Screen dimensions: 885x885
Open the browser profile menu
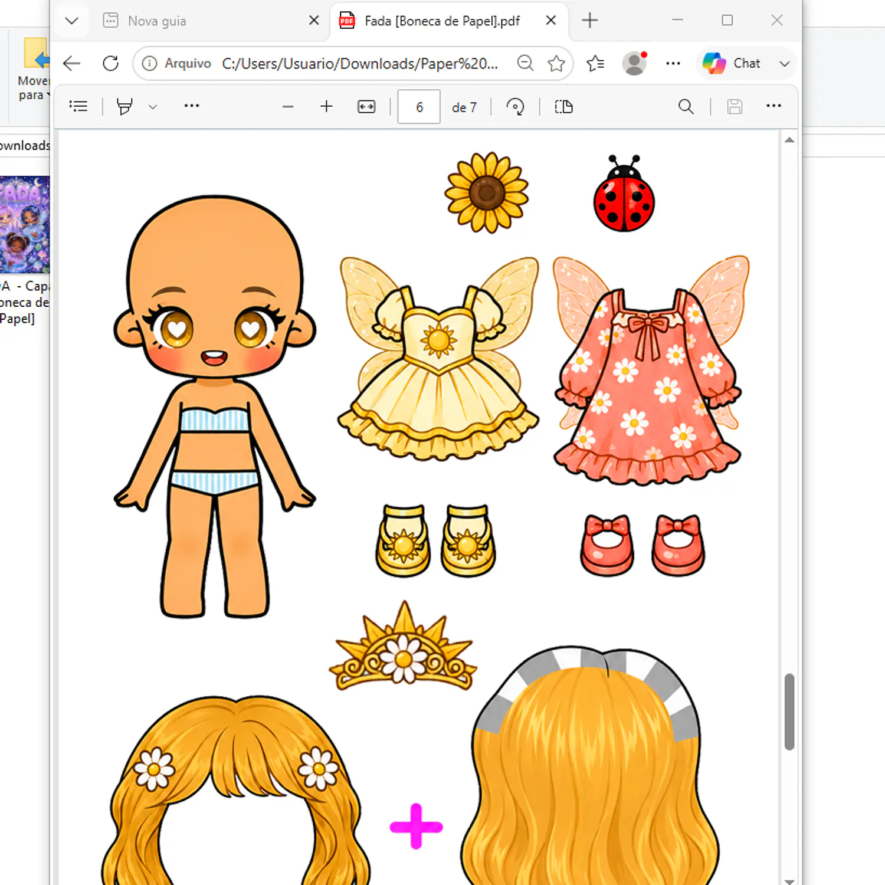click(x=634, y=63)
